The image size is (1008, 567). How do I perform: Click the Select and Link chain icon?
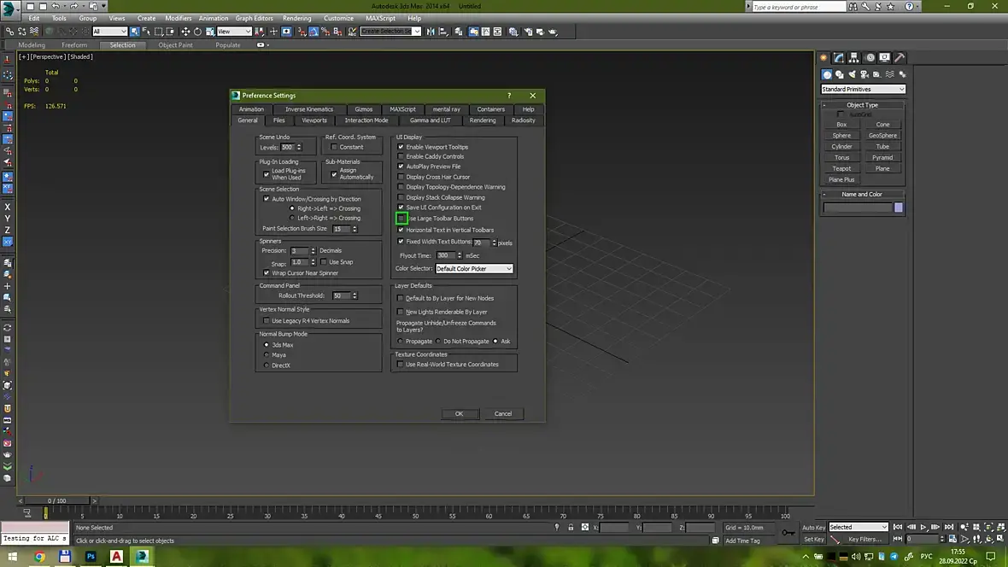pos(9,32)
